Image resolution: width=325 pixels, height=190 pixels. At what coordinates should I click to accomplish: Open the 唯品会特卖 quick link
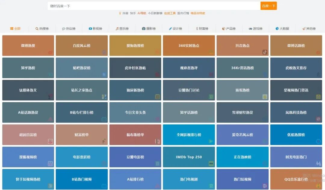(198, 13)
